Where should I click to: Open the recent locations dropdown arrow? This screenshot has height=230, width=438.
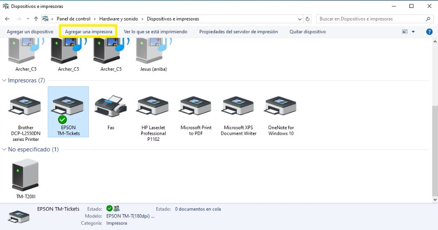tap(28, 19)
